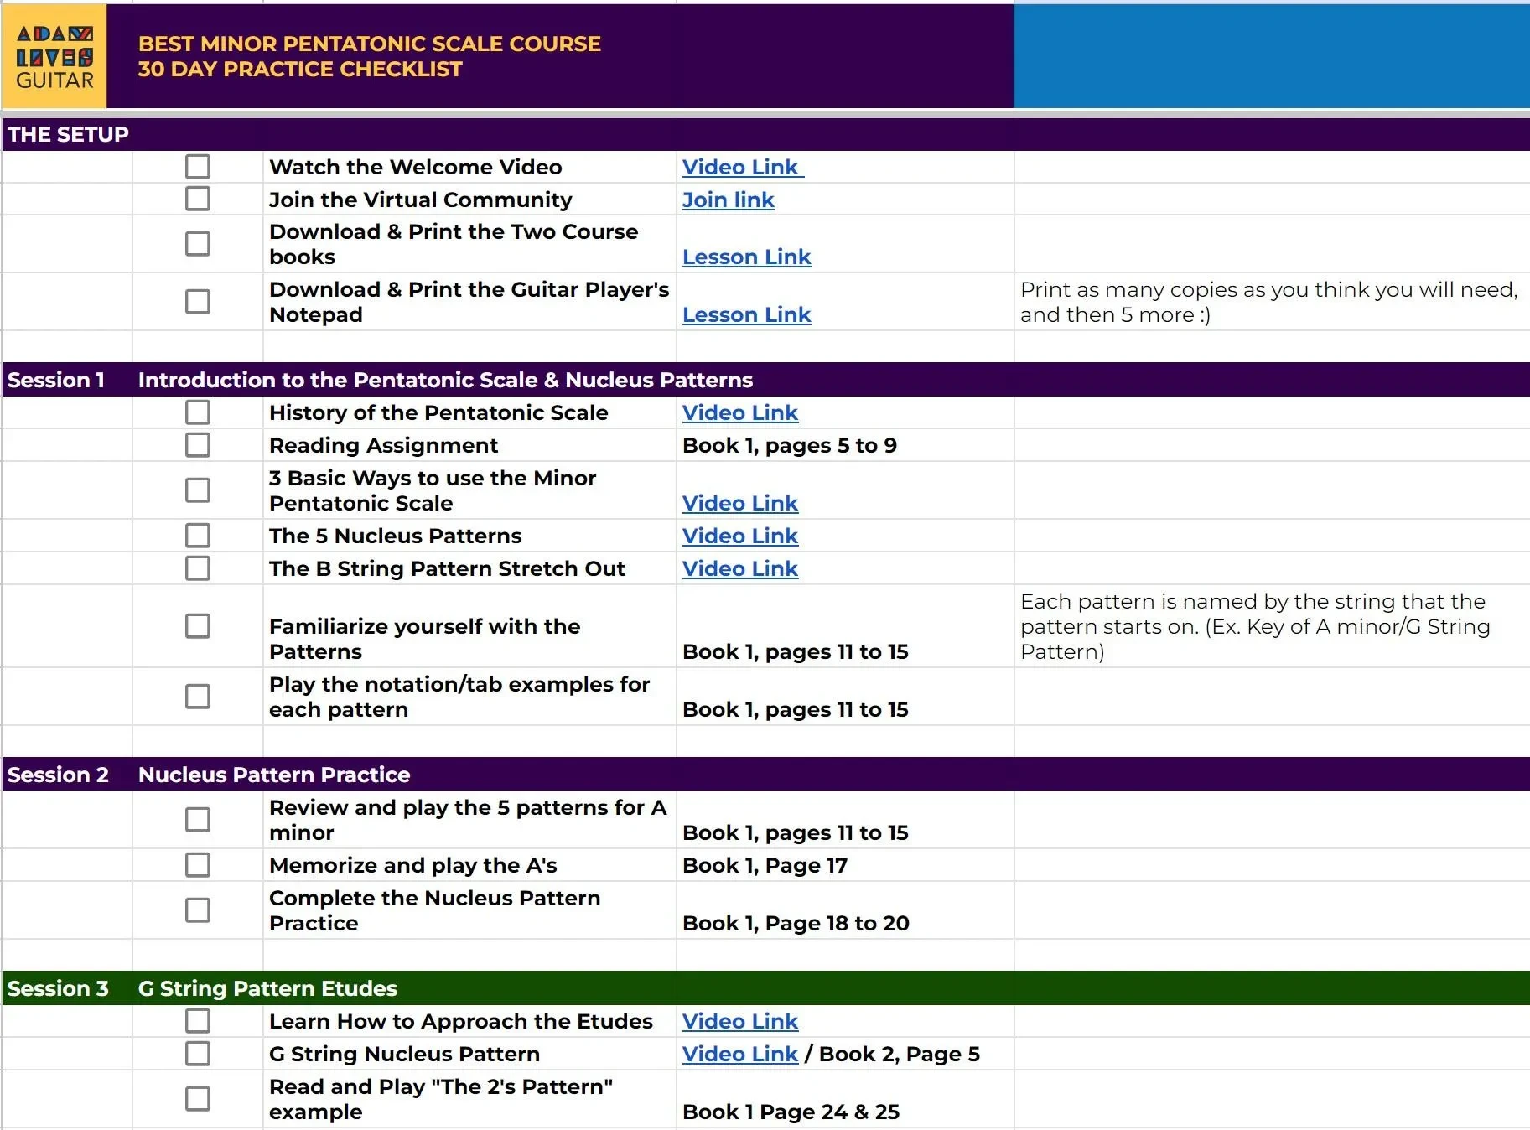This screenshot has width=1530, height=1130.
Task: Check Learn How to Approach the Etudes box
Action: point(198,1020)
